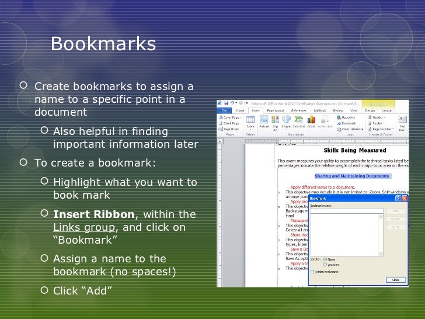Screen dimensions: 425x319
Task: Click the tab selector at ruler's left corner
Action: pos(220,141)
